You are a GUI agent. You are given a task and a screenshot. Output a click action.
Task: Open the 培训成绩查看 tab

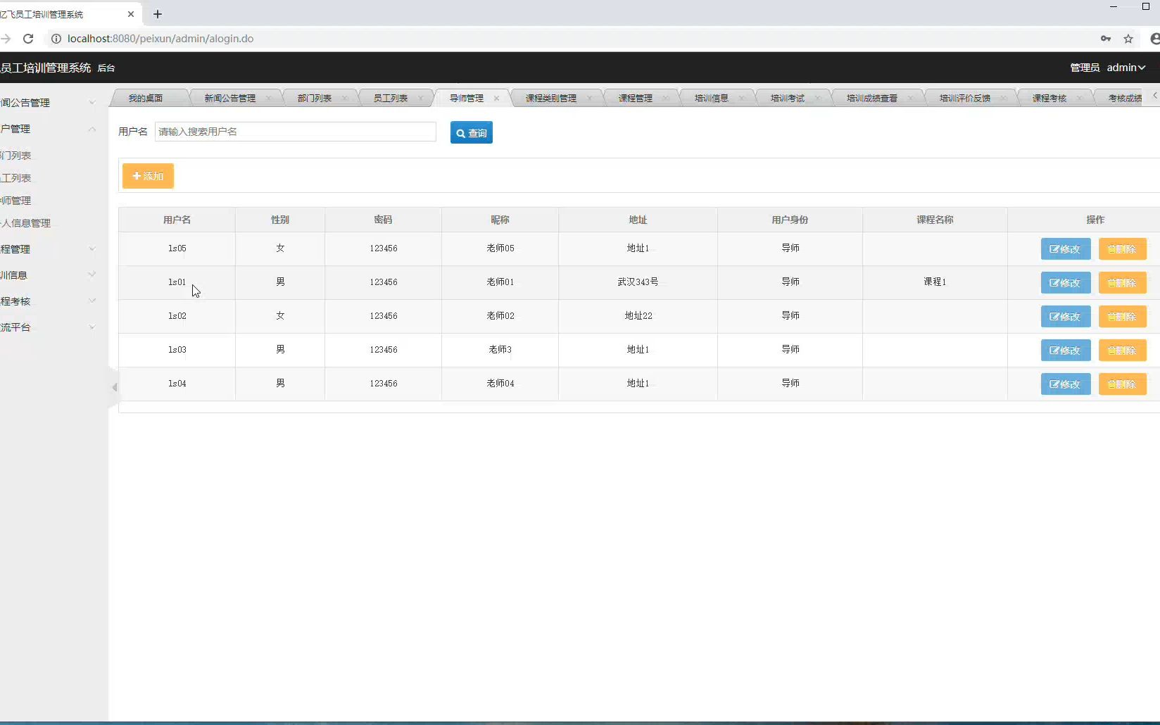pyautogui.click(x=872, y=98)
